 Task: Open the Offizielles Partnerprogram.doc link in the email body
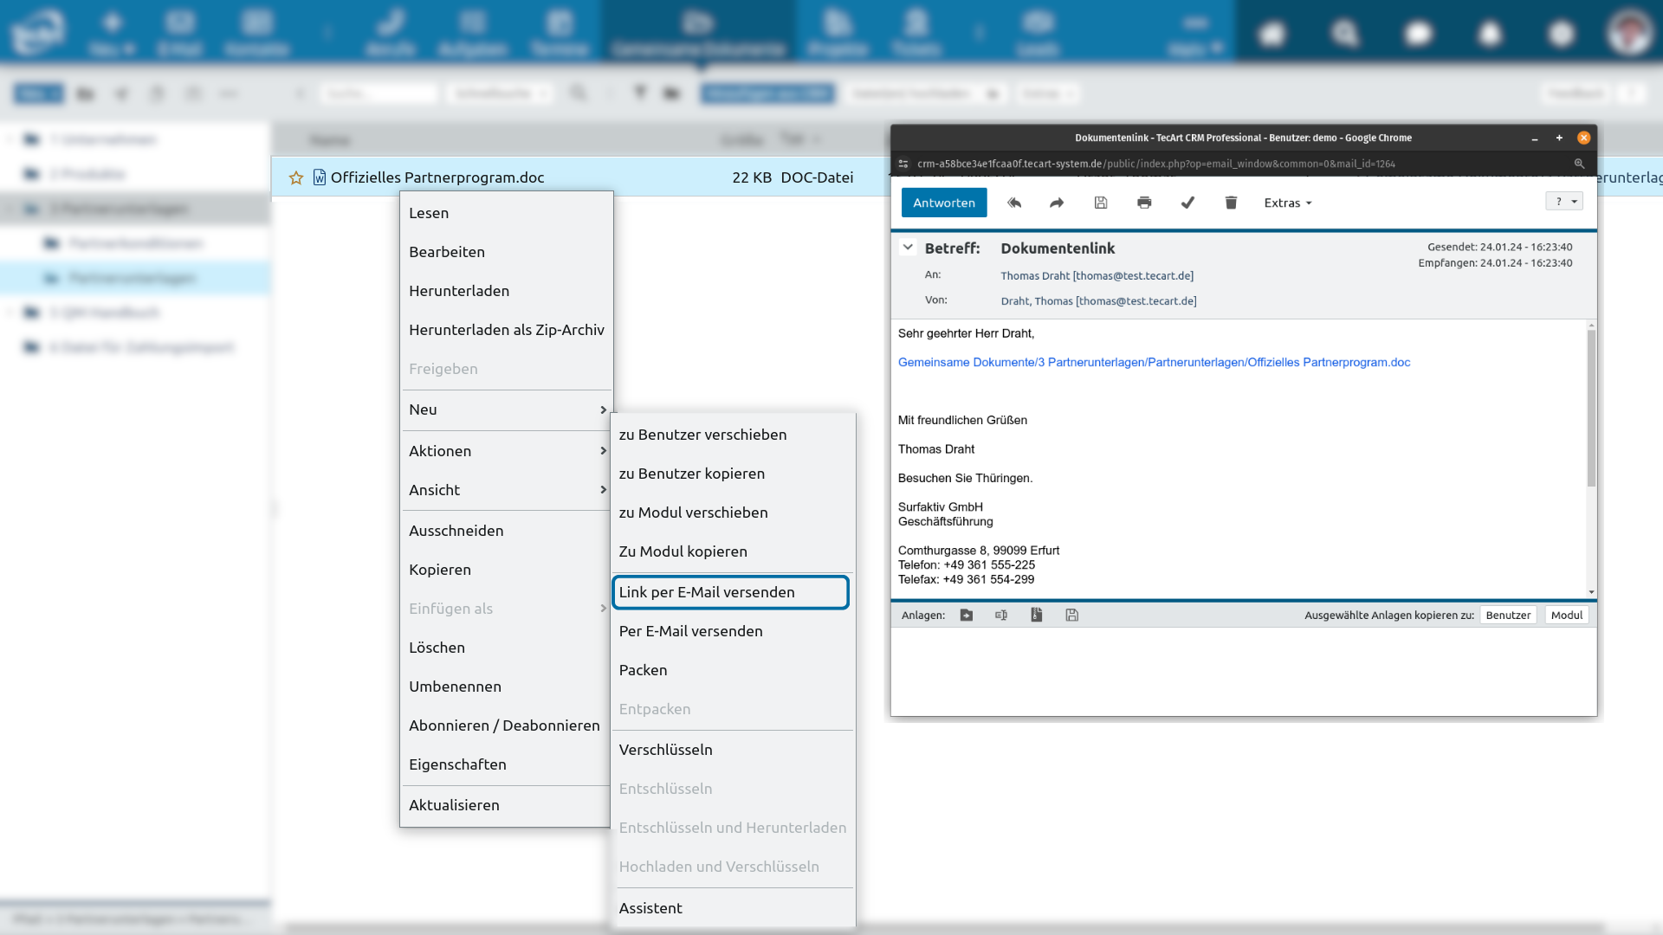[x=1154, y=362]
